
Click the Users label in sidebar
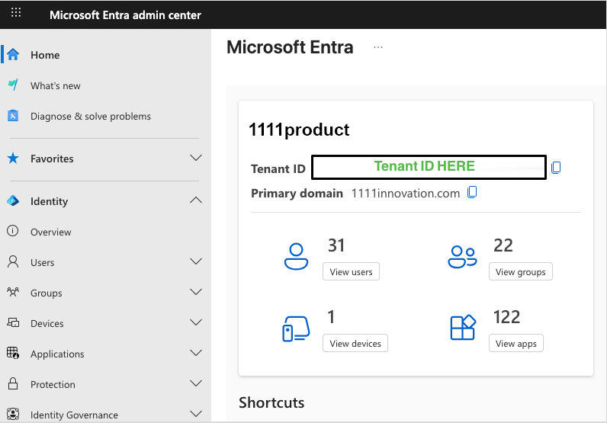pos(42,263)
